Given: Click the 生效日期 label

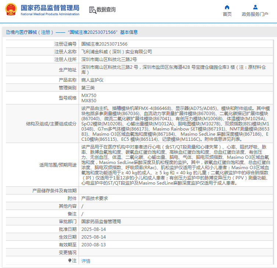Looking at the screenshot, I should [x=68, y=237].
